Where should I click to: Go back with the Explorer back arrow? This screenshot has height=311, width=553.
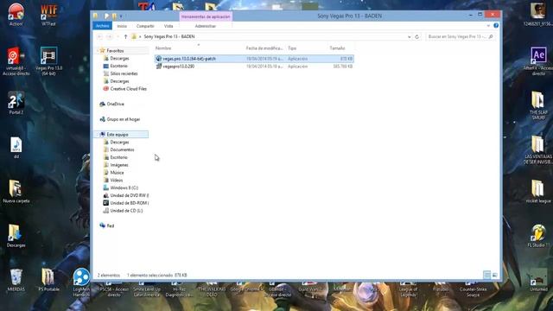click(x=100, y=36)
